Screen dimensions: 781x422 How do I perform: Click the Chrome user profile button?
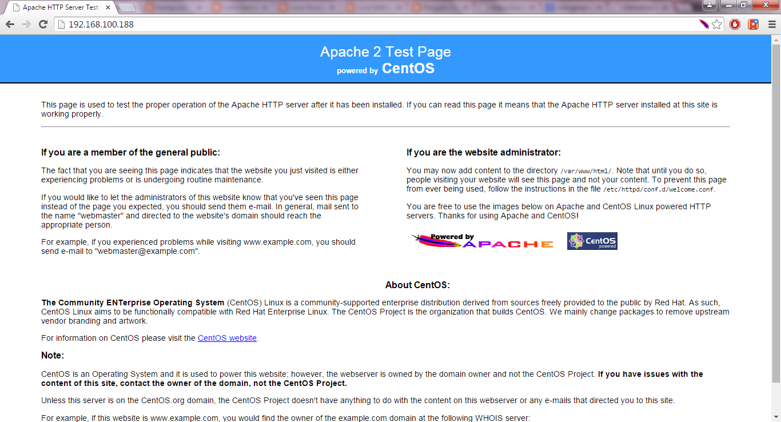[x=710, y=5]
